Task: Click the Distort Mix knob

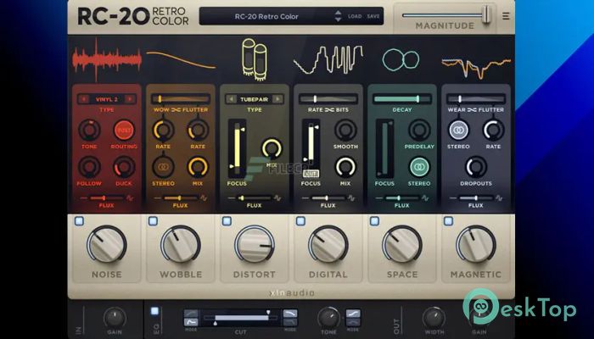Action: tap(272, 148)
